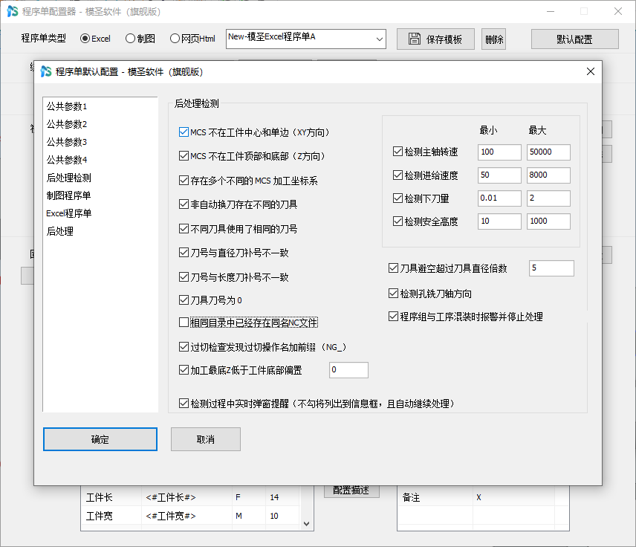Toggle 检测过程中实时弹窗提醒 checkbox
Screen dimensions: 636x547
[x=184, y=404]
